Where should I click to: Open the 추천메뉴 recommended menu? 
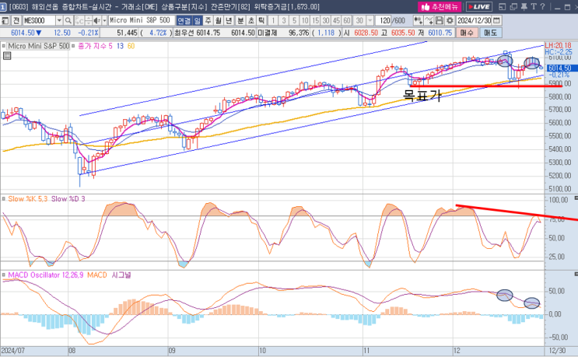(440, 7)
